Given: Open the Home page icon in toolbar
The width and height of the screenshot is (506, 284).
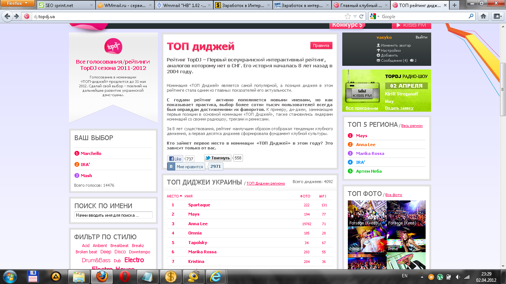Looking at the screenshot, I should pyautogui.click(x=483, y=16).
